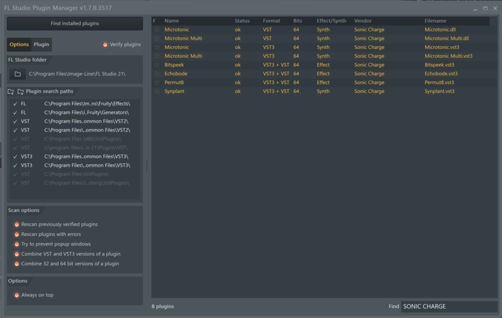The width and height of the screenshot is (502, 318).
Task: Sort list by Filename column header
Action: (435, 21)
